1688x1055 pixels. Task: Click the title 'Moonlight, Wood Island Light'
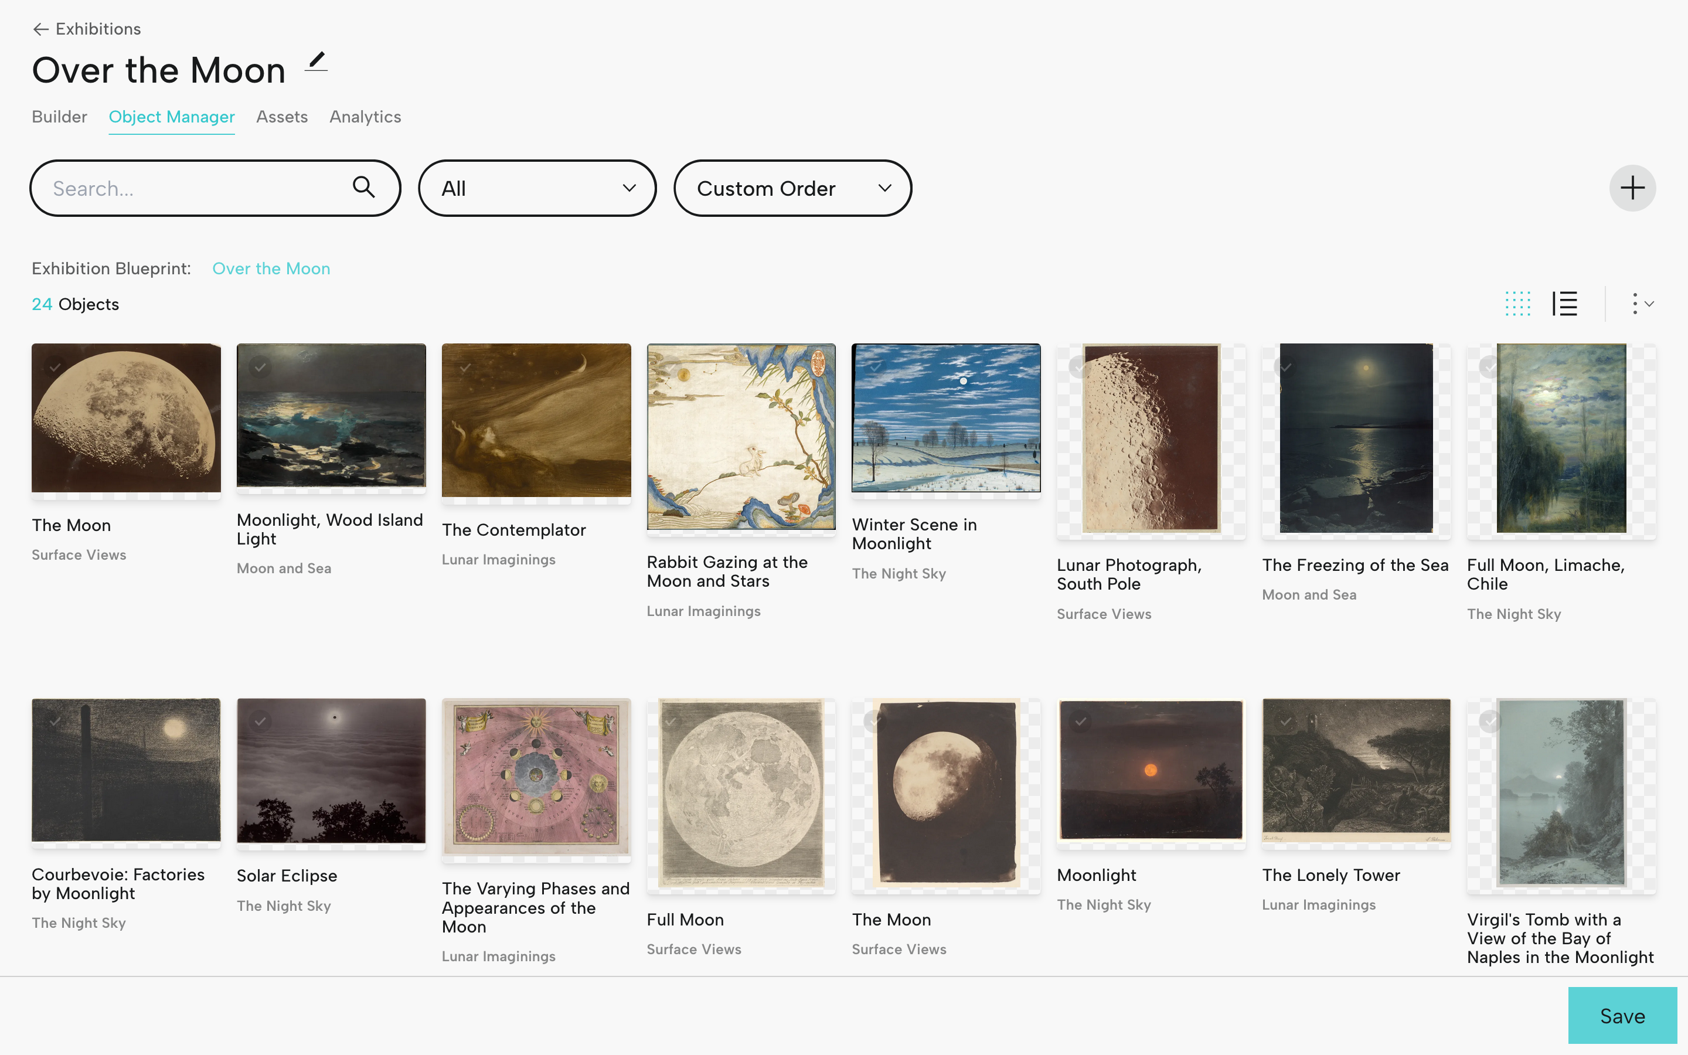329,529
